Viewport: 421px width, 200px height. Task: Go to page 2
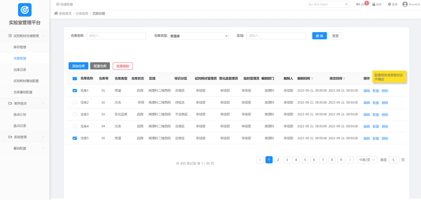278,160
